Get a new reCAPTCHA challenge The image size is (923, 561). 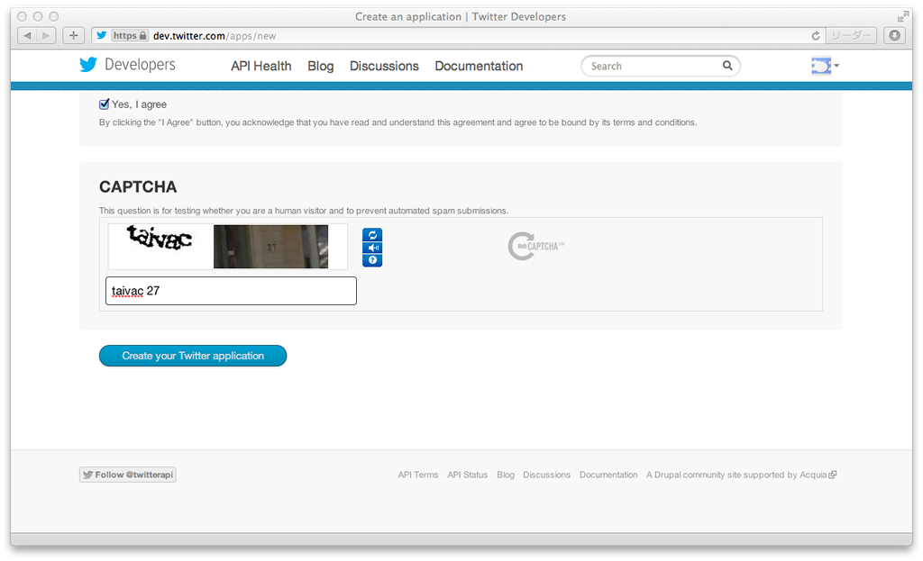point(372,235)
